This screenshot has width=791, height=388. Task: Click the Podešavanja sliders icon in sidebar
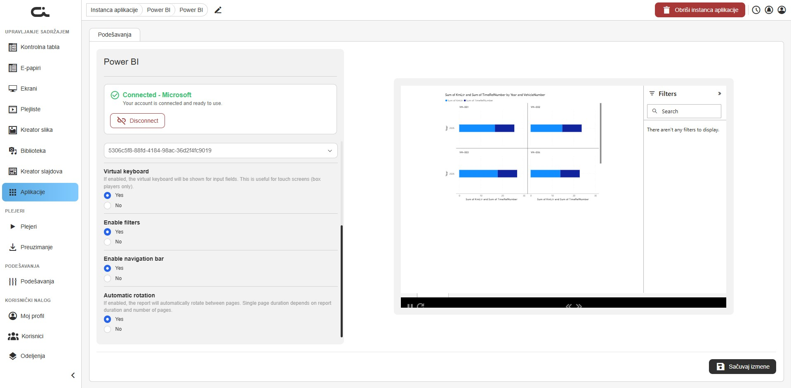pos(13,281)
